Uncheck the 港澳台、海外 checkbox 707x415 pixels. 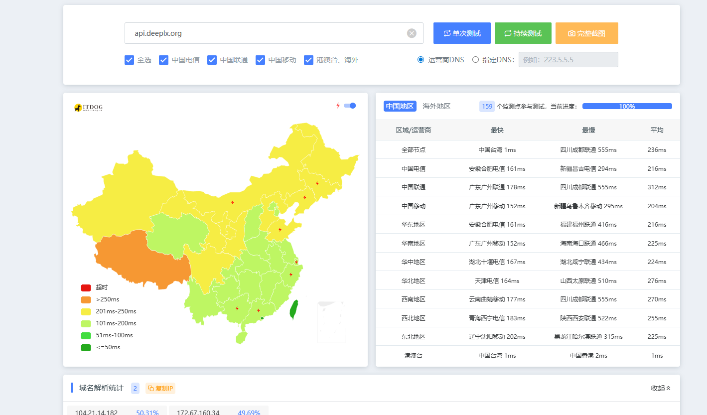tap(309, 60)
